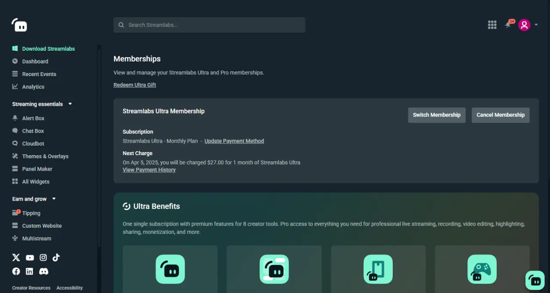Click the Themes & Overlays icon

point(15,156)
